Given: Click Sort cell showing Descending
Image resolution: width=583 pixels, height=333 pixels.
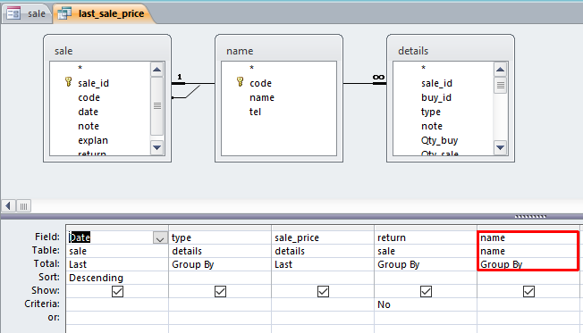Looking at the screenshot, I should [117, 278].
